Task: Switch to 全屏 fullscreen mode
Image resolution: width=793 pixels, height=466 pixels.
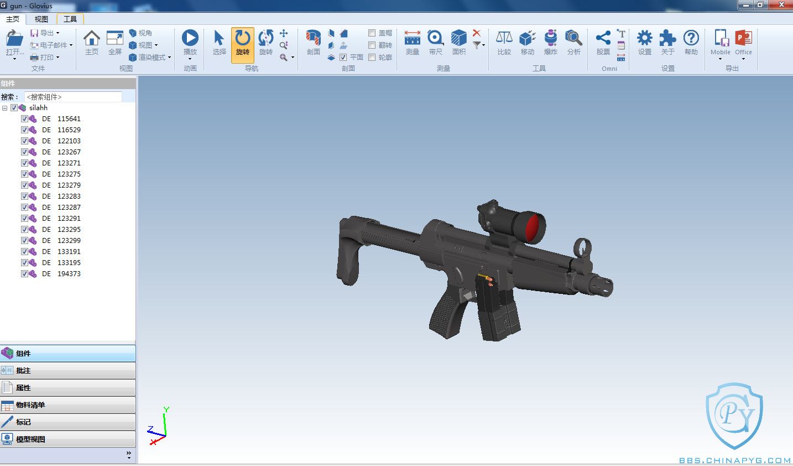Action: coord(115,38)
